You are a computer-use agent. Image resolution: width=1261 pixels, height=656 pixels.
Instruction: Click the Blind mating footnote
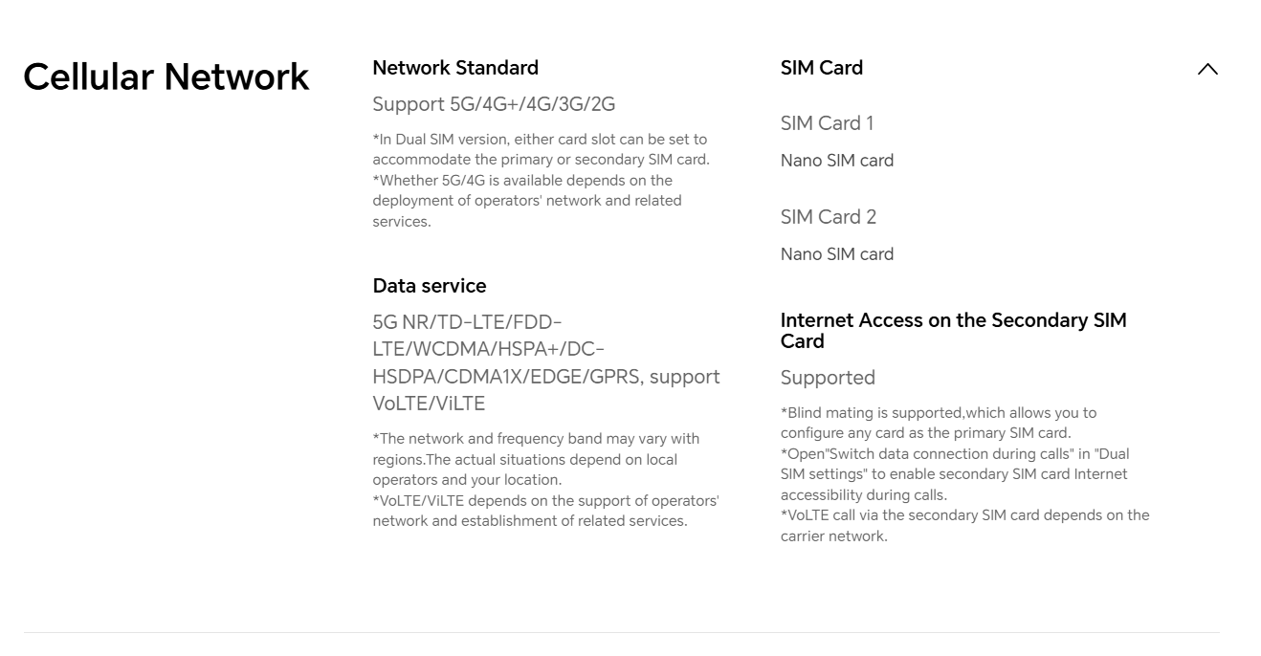tap(939, 423)
